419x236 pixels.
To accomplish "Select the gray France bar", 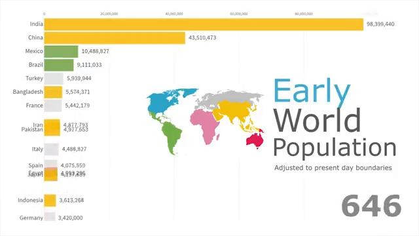I will tap(53, 106).
